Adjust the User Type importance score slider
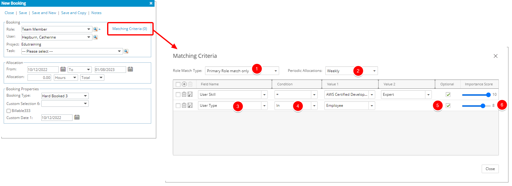The image size is (512, 186). pyautogui.click(x=476, y=106)
